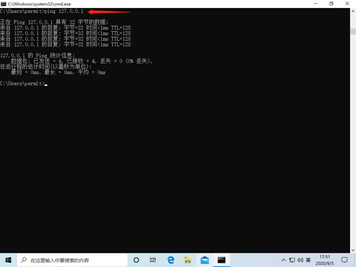Screen dimensions: 356x267
Task: Close the cmd.exe window
Action: [347, 3]
